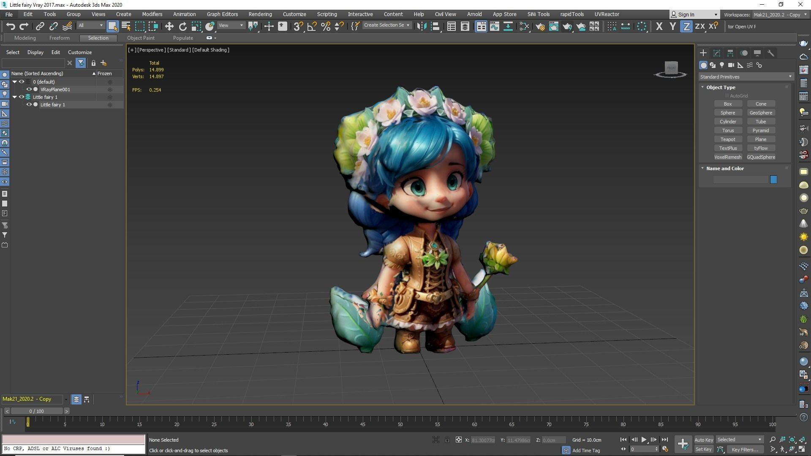Toggle Percent Snap
This screenshot has width=811, height=456.
click(325, 26)
